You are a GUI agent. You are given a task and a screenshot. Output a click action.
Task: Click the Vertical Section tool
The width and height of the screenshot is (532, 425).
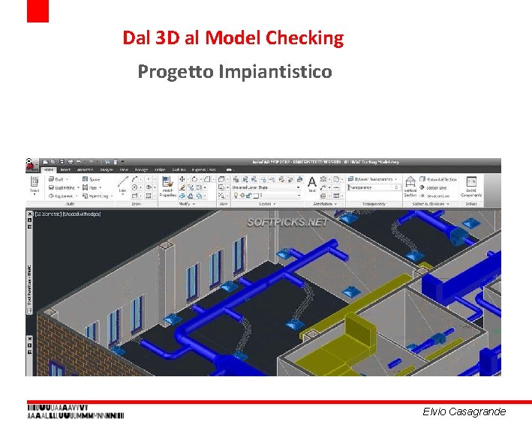pyautogui.click(x=410, y=187)
